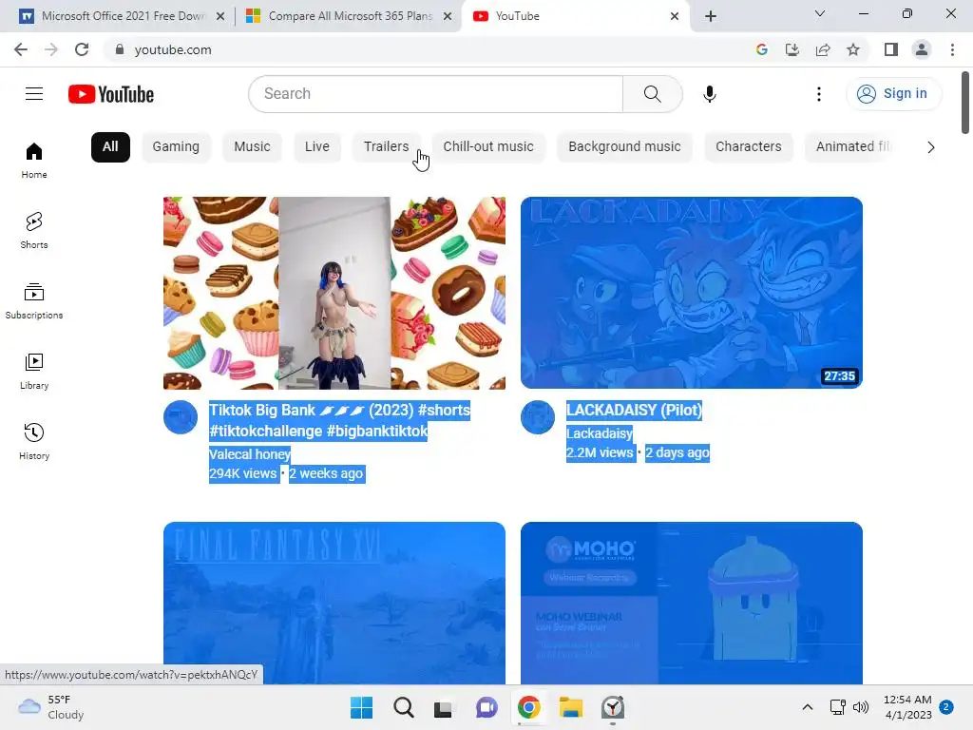Click the share page icon

pos(822,49)
